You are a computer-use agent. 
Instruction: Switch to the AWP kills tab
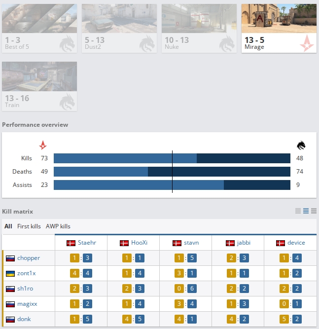tap(58, 226)
